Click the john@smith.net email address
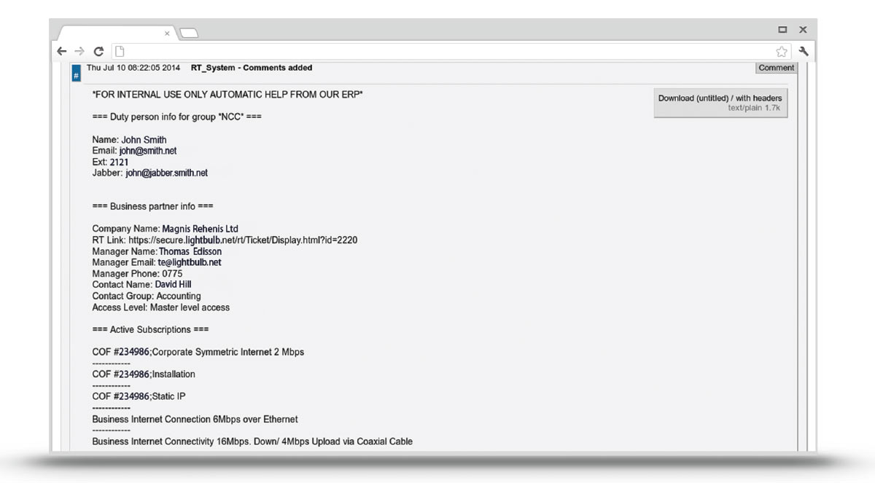This screenshot has width=875, height=483. pyautogui.click(x=148, y=151)
